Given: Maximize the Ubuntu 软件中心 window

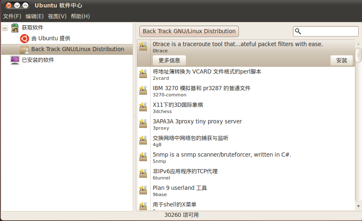Looking at the screenshot, I should (25, 5).
